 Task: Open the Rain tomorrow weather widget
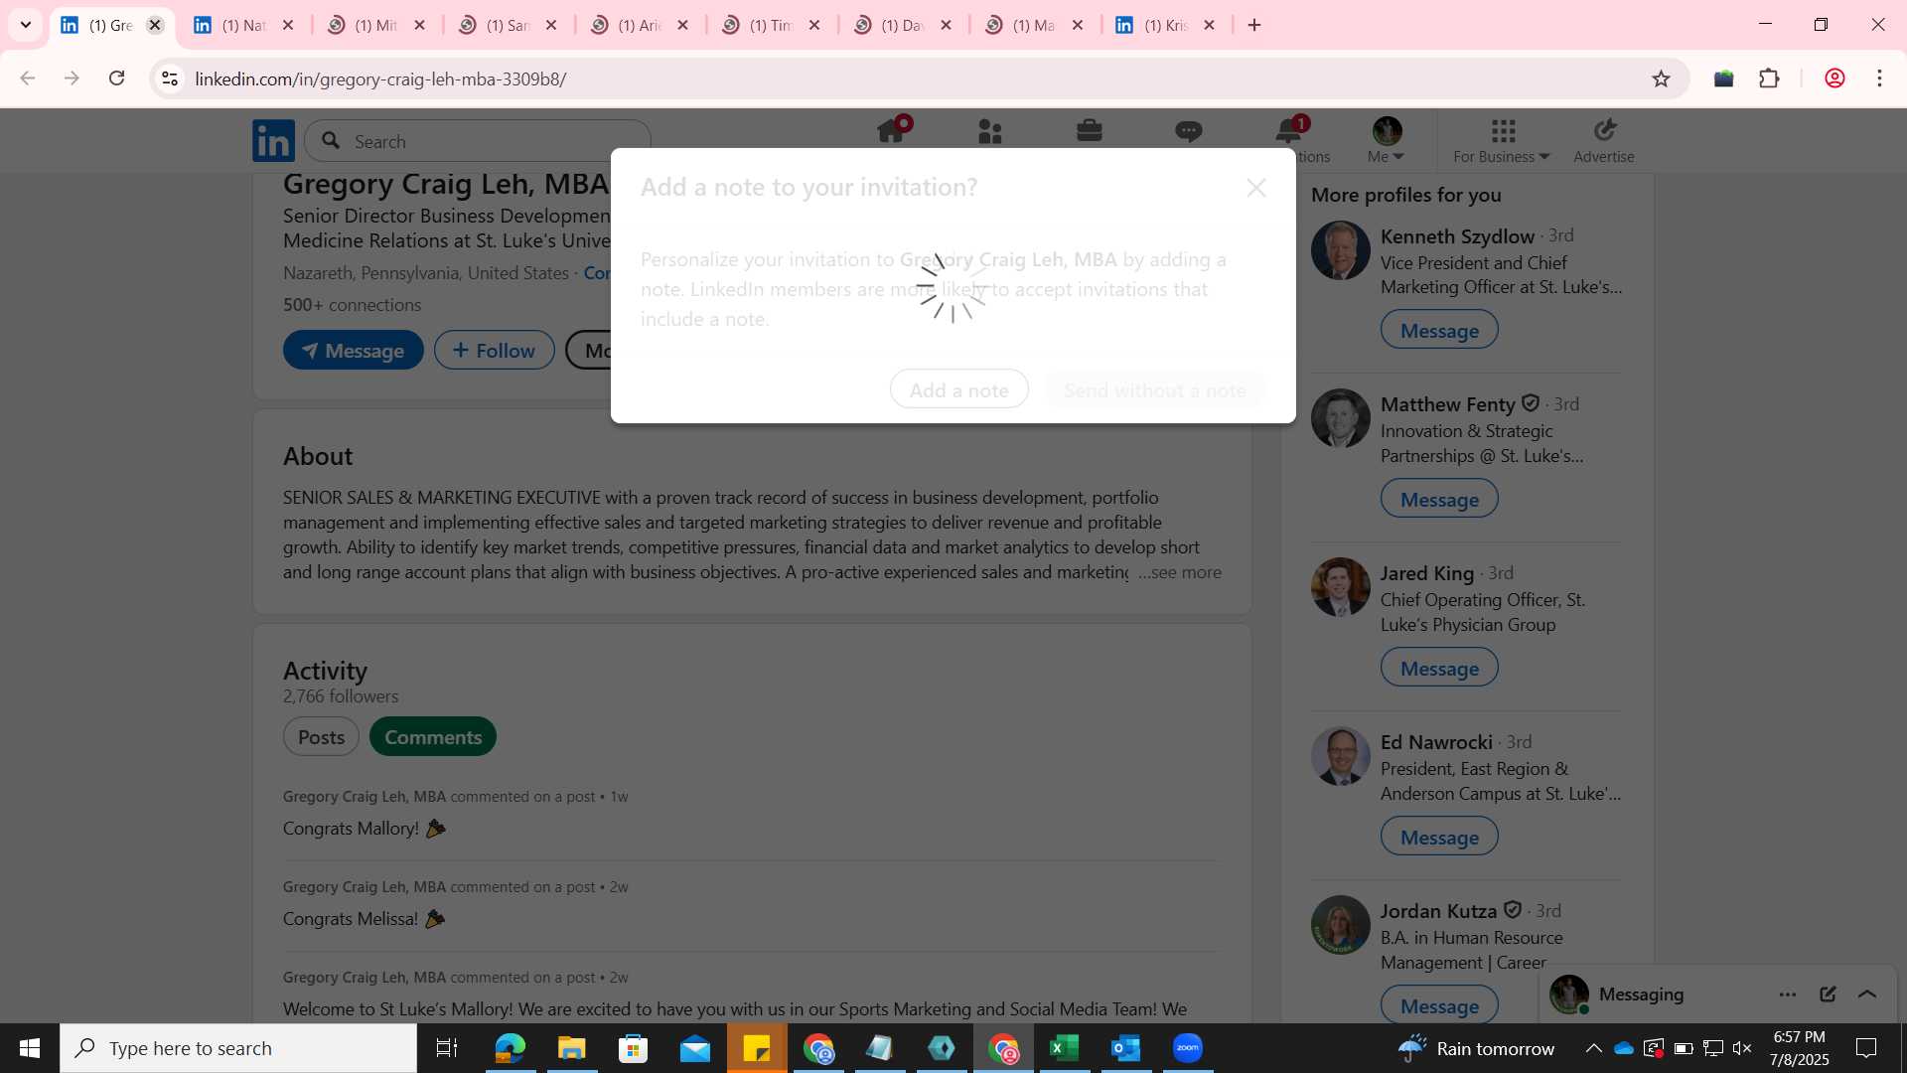1476,1048
